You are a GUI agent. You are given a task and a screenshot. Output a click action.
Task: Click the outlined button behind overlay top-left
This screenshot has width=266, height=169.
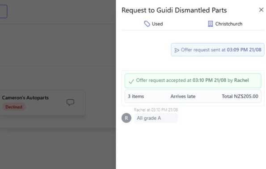point(4,11)
